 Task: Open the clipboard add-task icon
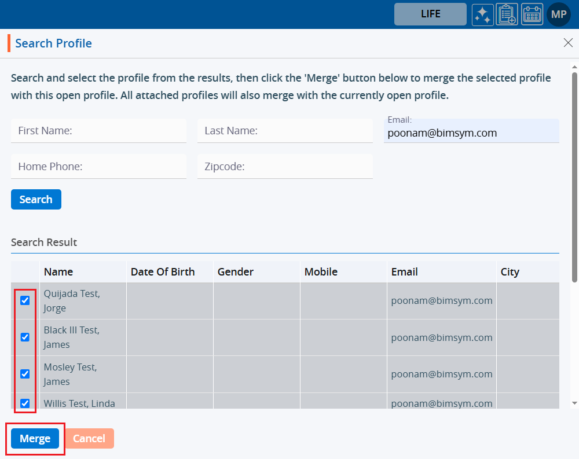point(507,14)
